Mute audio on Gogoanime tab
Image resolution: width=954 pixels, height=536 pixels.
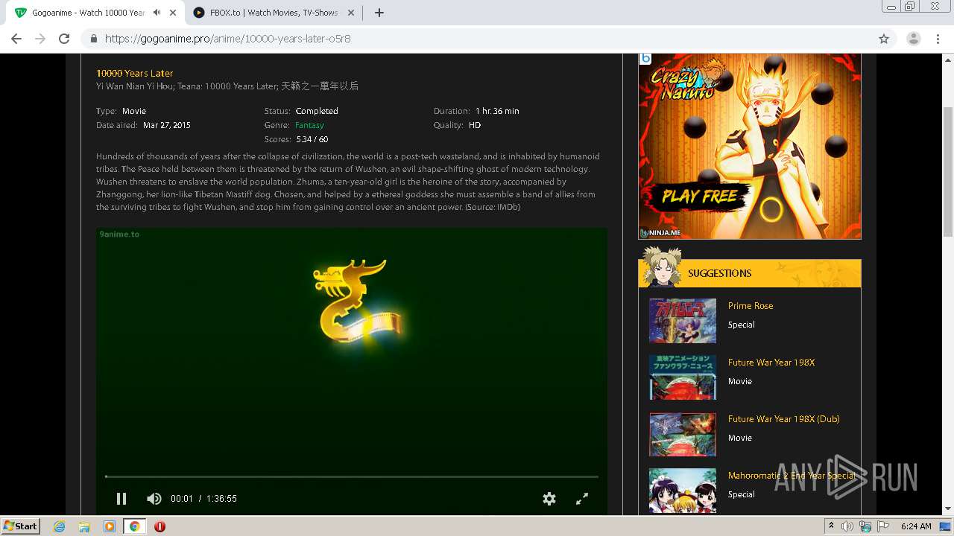pos(157,13)
